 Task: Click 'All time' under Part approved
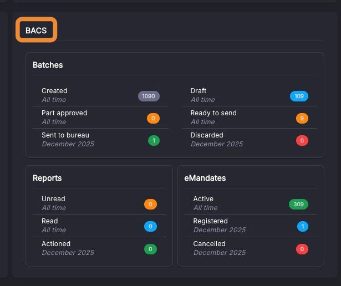coord(54,122)
